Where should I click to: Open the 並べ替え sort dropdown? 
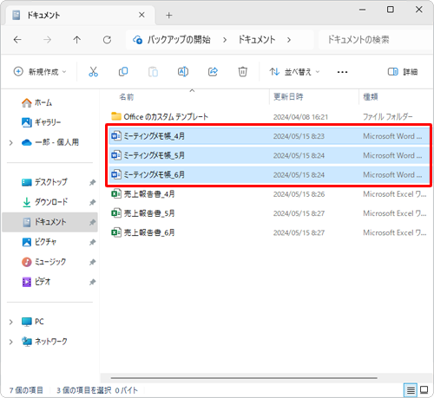coord(294,72)
